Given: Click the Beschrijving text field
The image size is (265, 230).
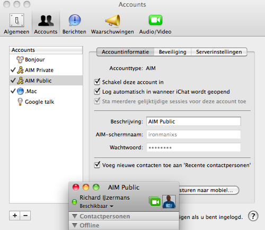Looking at the screenshot, I should 193,121.
